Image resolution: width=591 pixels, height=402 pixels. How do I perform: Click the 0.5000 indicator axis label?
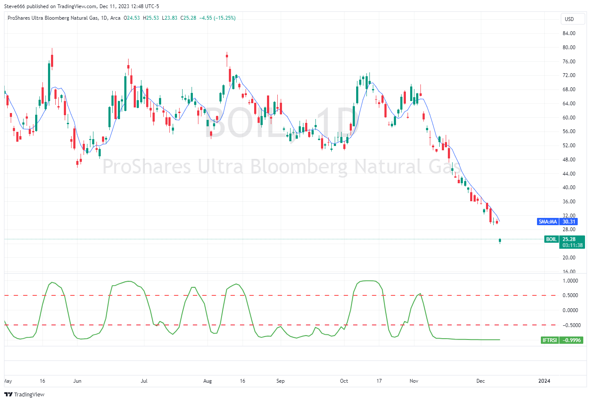point(570,295)
